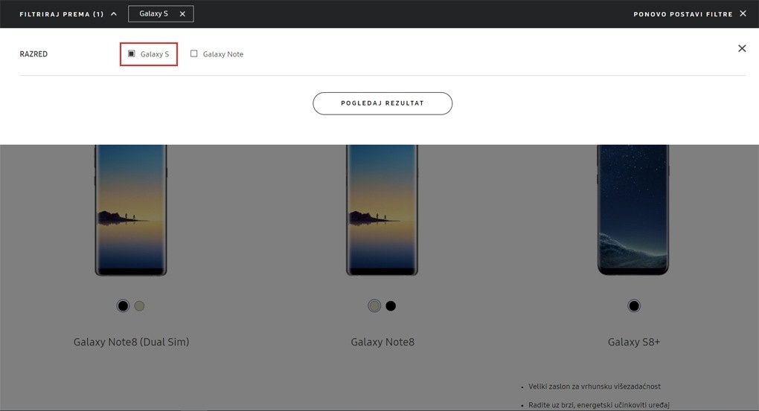Reset filters via Ponovo postavi filtre
759x411 pixels.
(683, 14)
